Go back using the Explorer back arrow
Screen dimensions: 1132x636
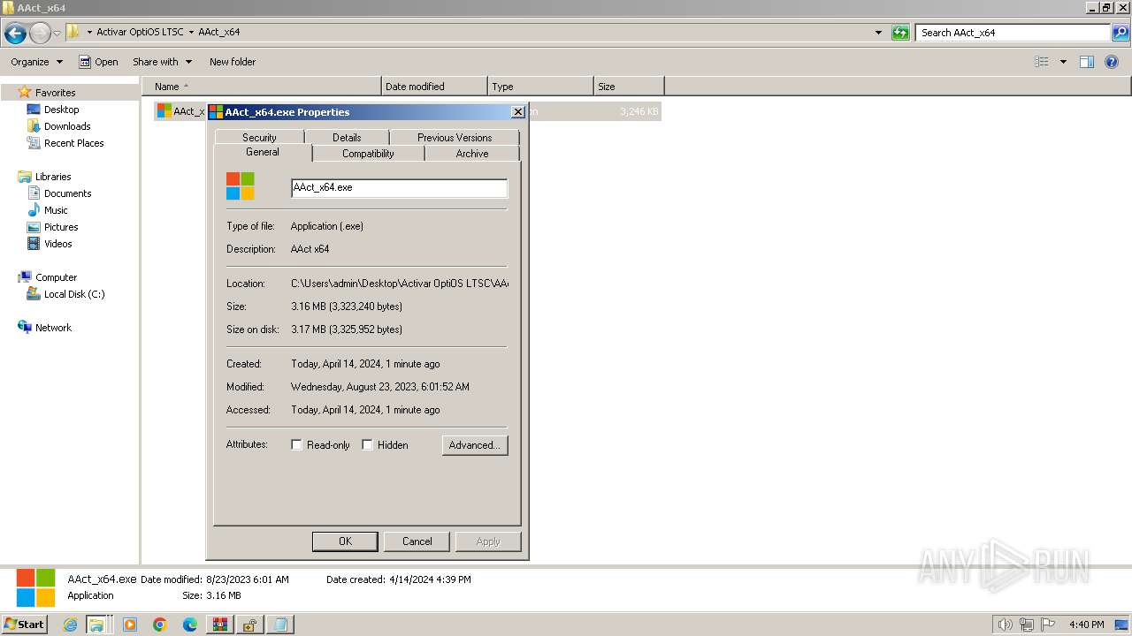(x=15, y=33)
